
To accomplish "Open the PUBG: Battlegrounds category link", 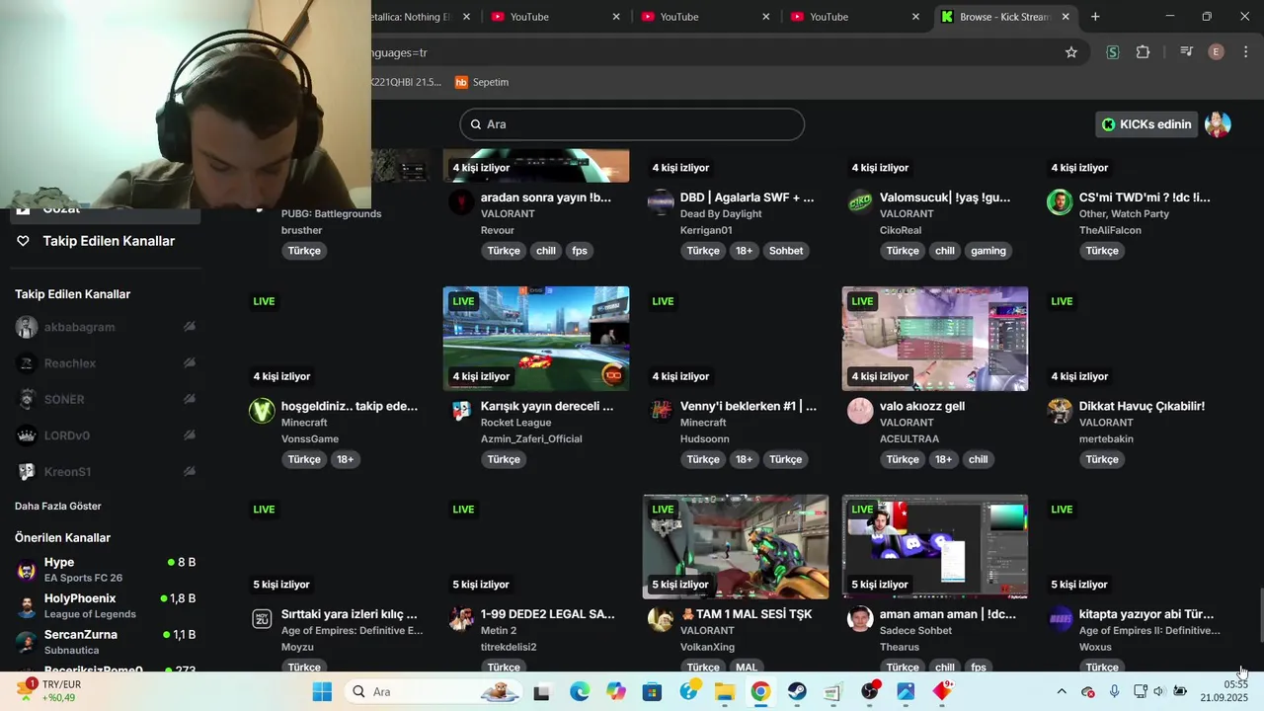I will point(331,213).
